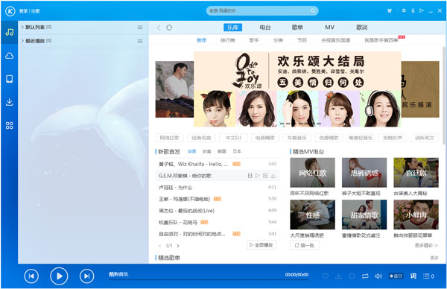Open the 默认列表 options menu icon
The width and height of the screenshot is (447, 289).
click(x=140, y=28)
